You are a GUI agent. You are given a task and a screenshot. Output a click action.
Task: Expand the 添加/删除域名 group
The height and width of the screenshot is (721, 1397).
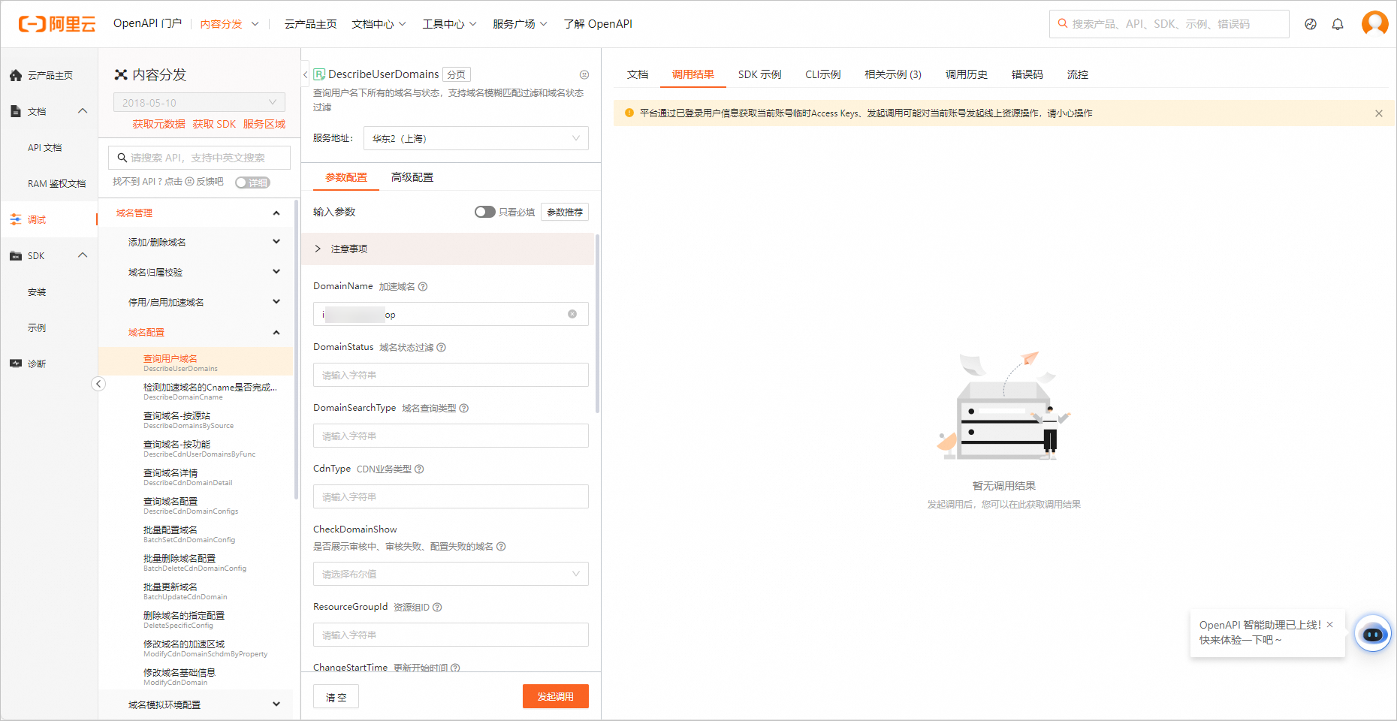pos(276,242)
